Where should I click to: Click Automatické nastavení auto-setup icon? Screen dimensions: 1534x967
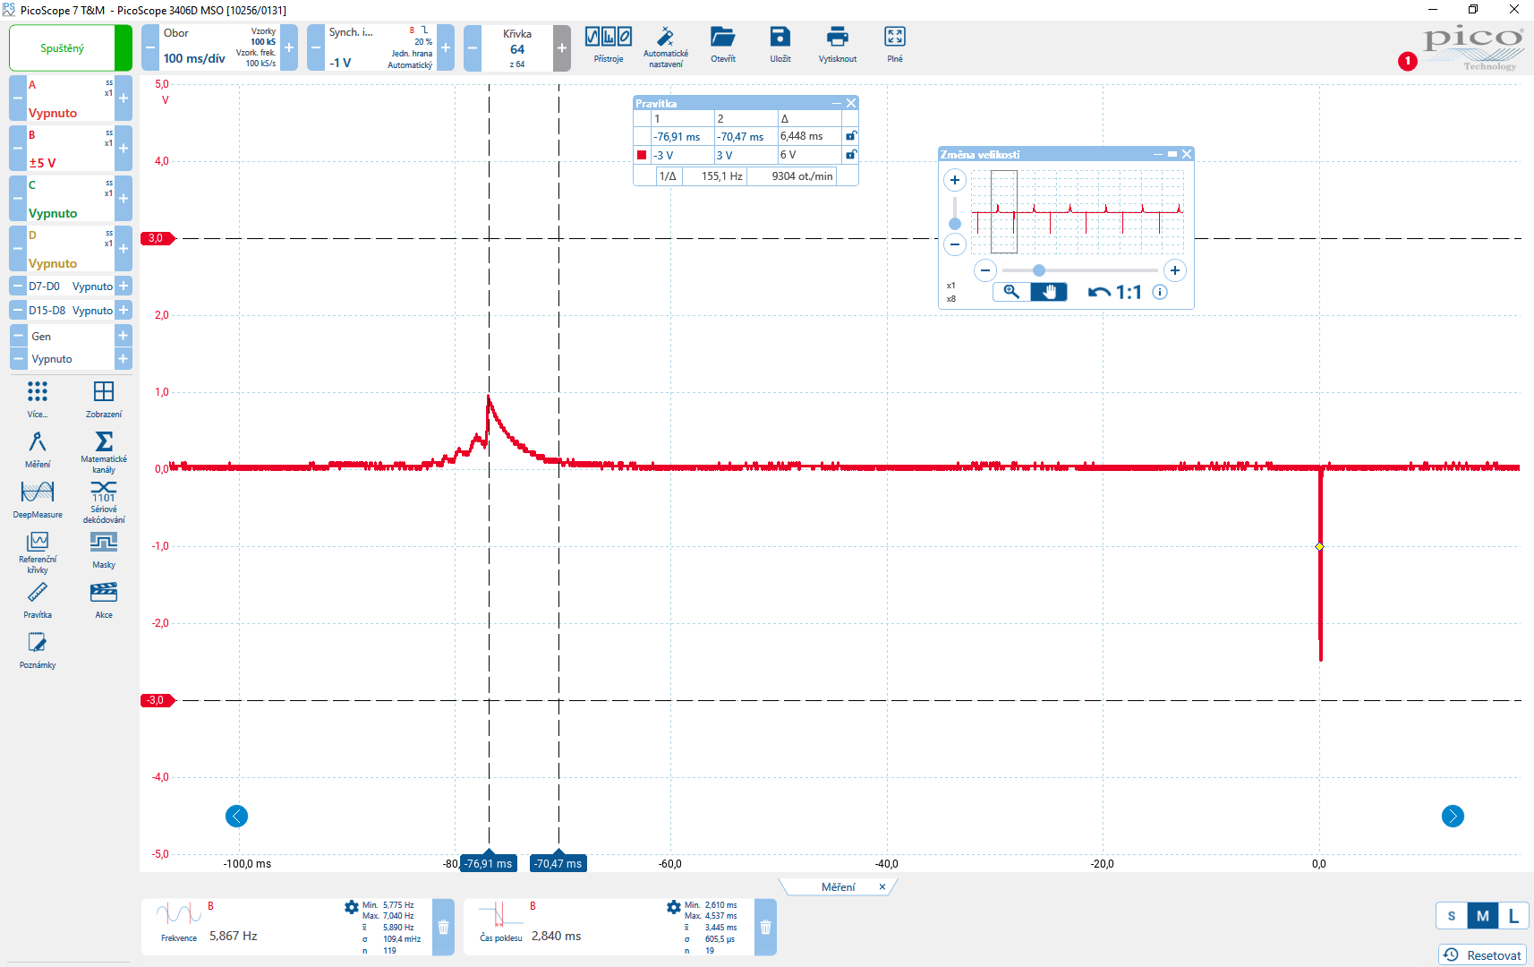pyautogui.click(x=665, y=43)
